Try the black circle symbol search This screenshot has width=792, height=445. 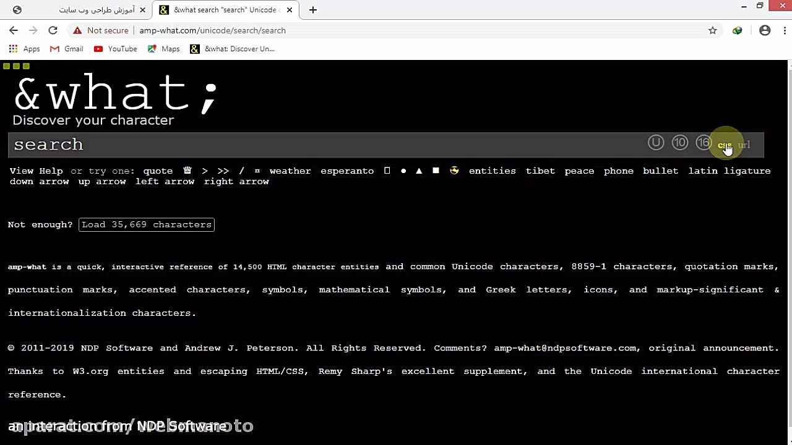[403, 171]
